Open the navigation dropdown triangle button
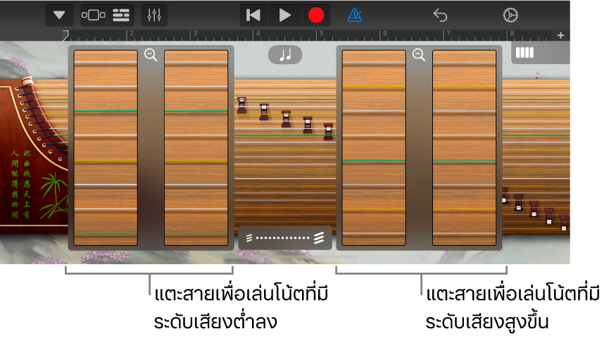The height and width of the screenshot is (341, 616). point(59,15)
